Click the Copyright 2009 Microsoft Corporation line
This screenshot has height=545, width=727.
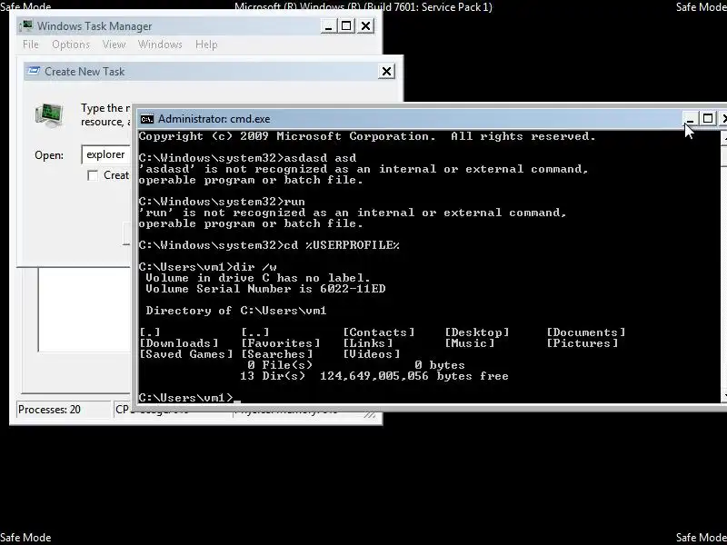(x=367, y=136)
